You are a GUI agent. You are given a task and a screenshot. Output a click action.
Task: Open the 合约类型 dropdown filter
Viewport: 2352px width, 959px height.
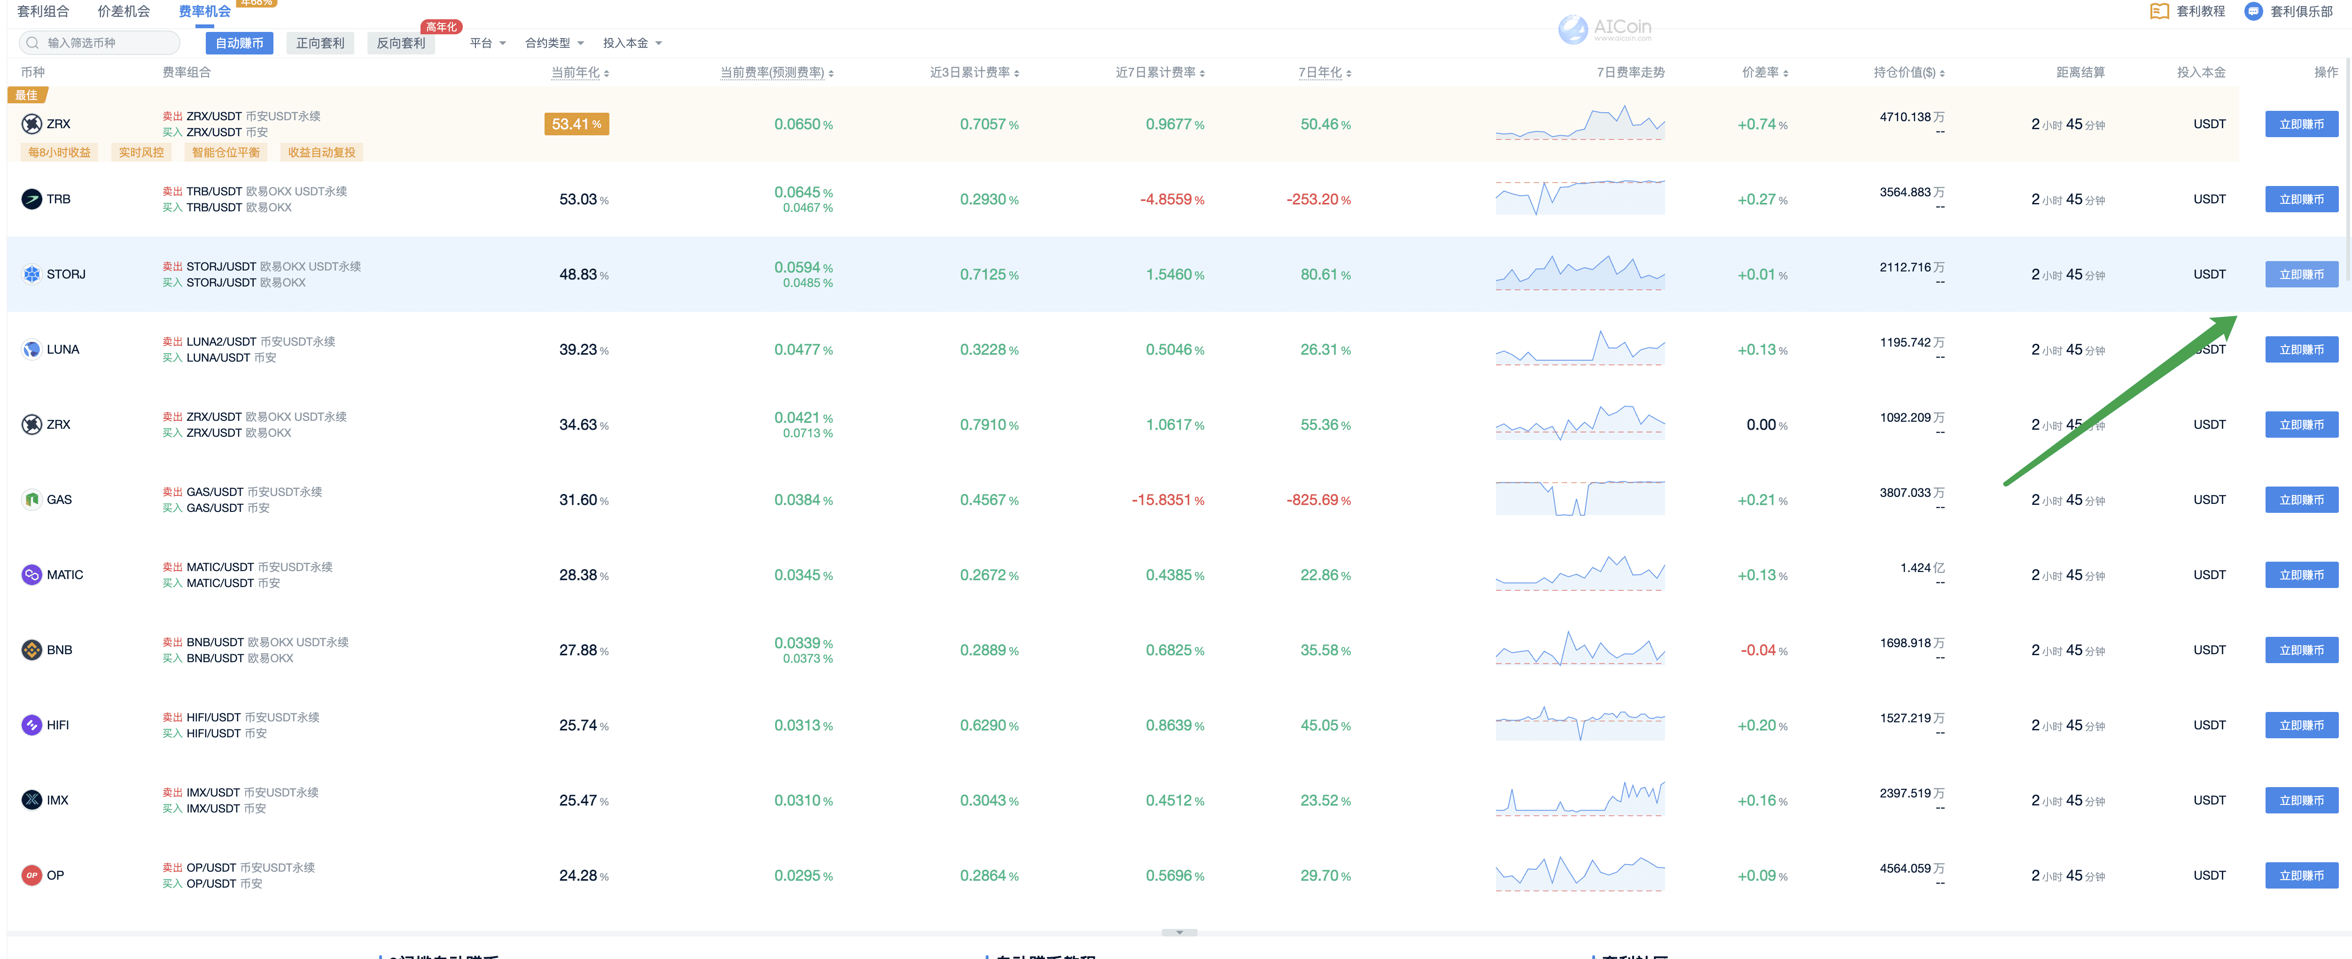554,43
